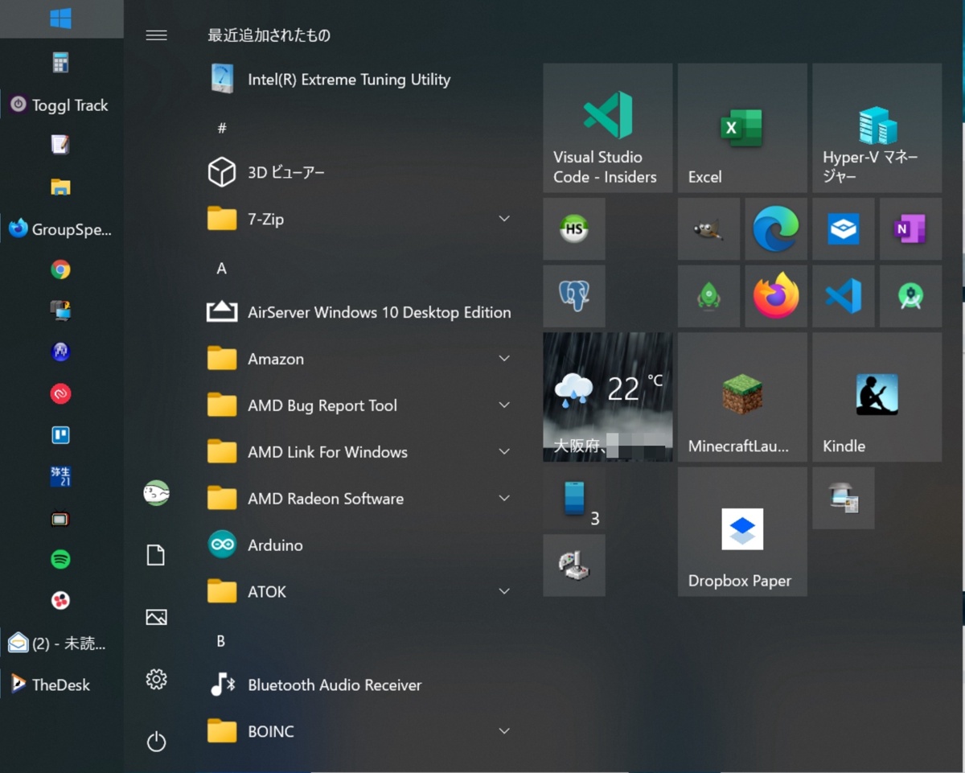Open the Hyper-V マネージャー tile
This screenshot has height=773, width=965.
877,128
